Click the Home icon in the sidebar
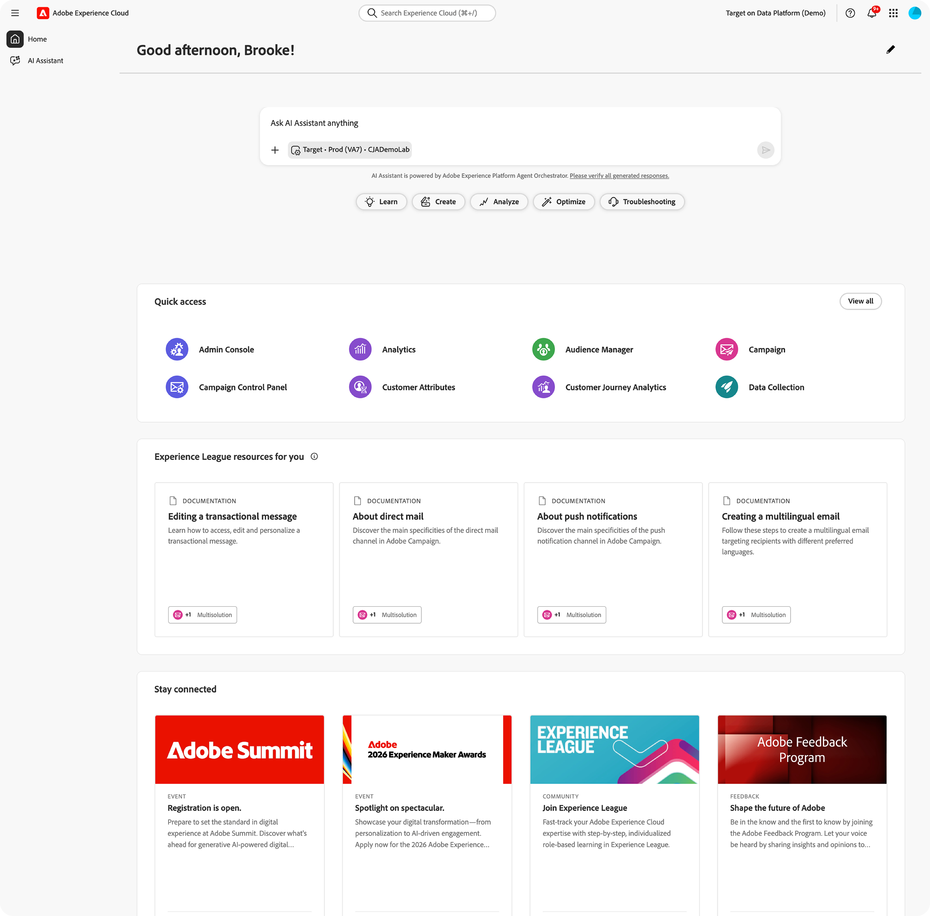This screenshot has width=930, height=916. tap(15, 39)
